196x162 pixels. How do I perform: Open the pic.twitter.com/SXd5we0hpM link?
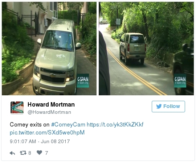coord(47,132)
